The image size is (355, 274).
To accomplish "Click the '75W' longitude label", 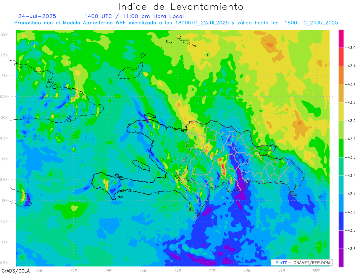I will click(74, 270).
